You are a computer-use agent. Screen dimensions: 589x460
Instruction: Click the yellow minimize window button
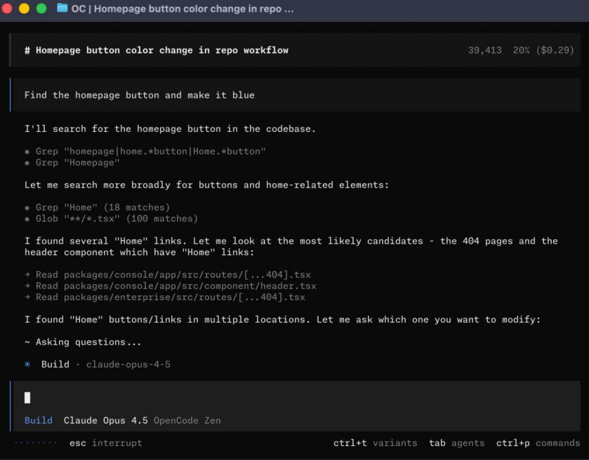click(24, 8)
